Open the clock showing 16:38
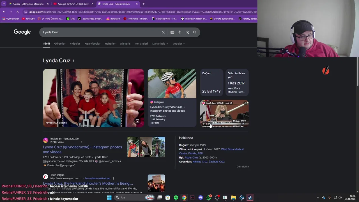 (350, 198)
